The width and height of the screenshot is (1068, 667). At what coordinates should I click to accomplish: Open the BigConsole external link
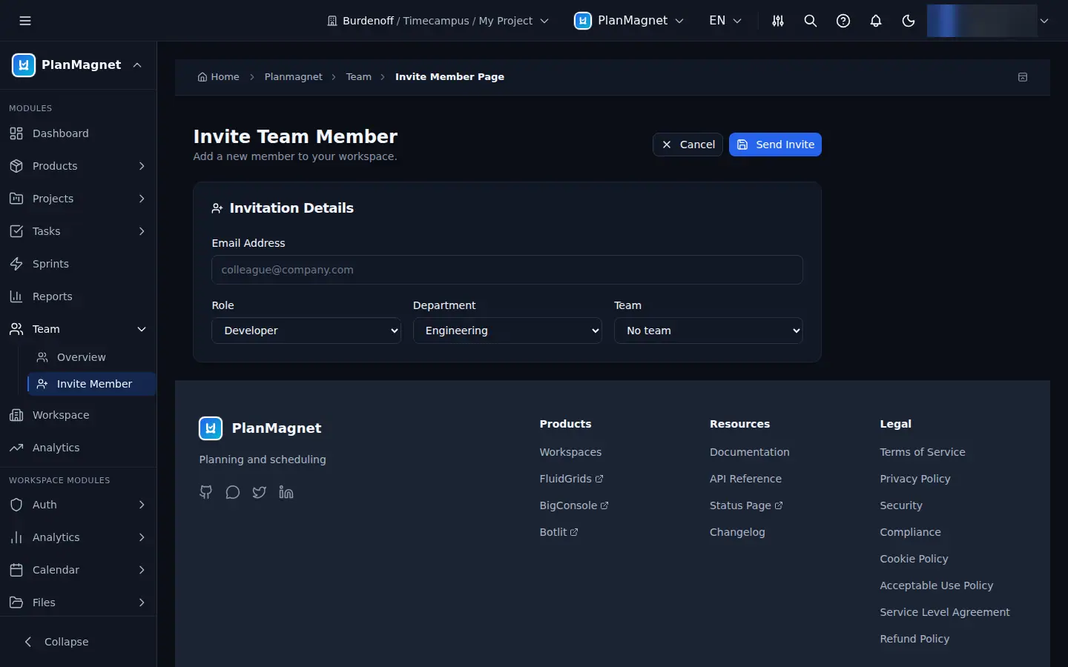coord(574,505)
